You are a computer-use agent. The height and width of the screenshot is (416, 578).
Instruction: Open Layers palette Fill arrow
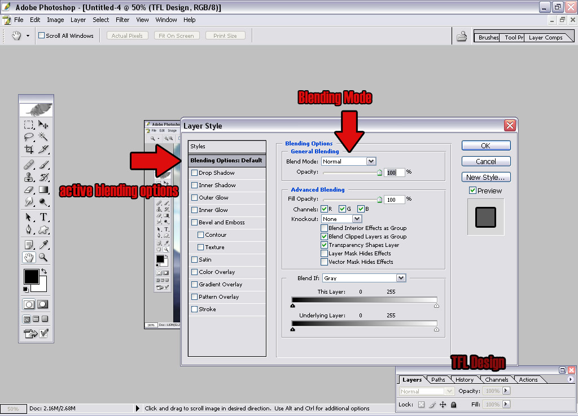[x=506, y=404]
